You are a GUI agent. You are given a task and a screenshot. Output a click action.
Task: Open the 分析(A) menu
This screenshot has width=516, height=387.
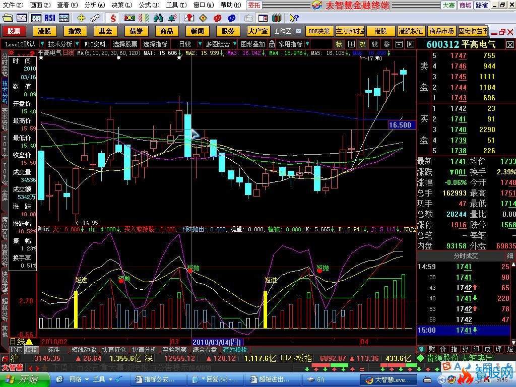pyautogui.click(x=94, y=5)
